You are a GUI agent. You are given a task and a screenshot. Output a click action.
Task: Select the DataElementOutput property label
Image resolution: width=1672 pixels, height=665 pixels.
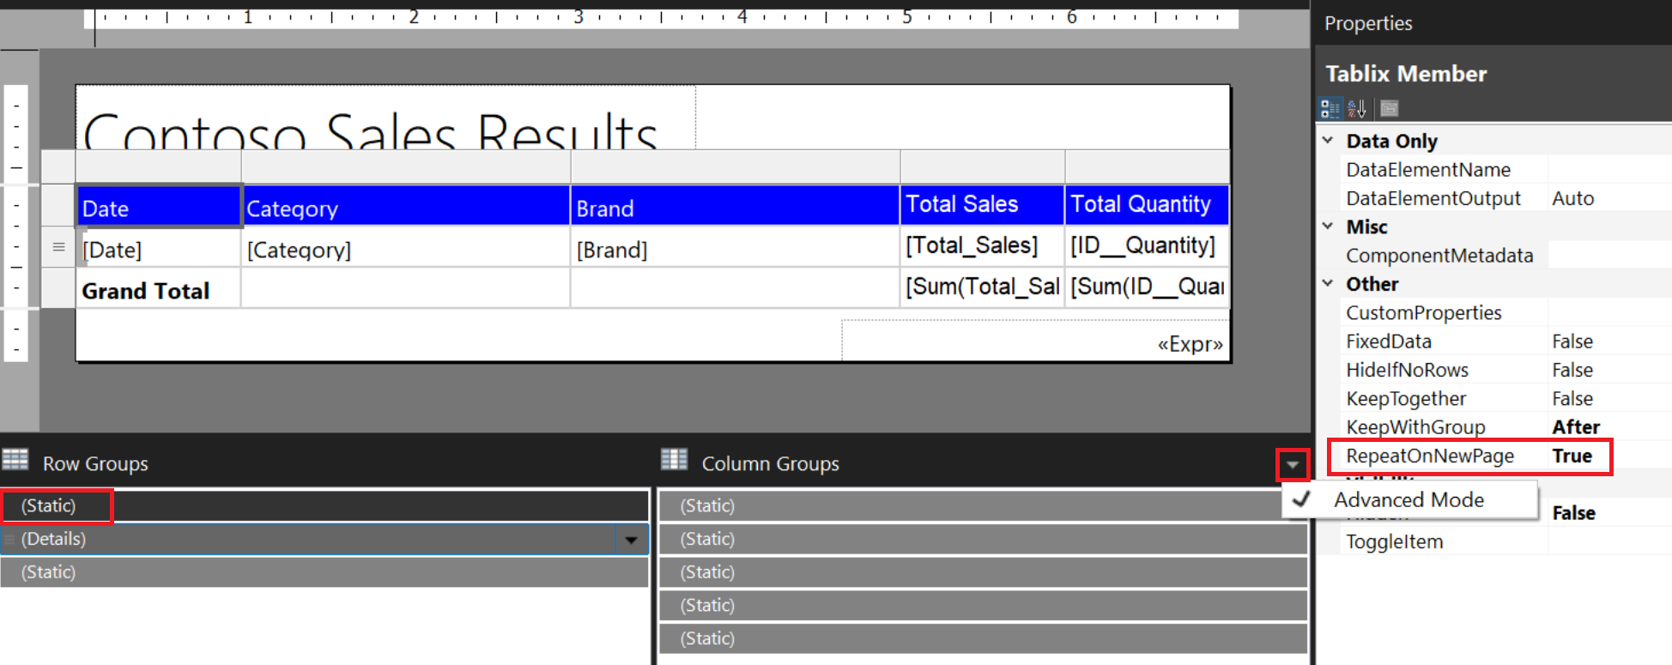1433,198
